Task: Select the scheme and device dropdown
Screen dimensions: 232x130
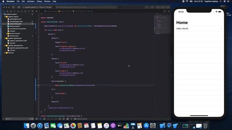Action: click(37, 7)
